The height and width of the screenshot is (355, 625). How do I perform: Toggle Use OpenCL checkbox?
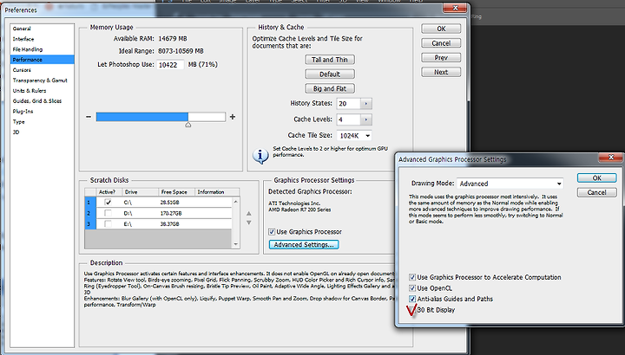412,288
